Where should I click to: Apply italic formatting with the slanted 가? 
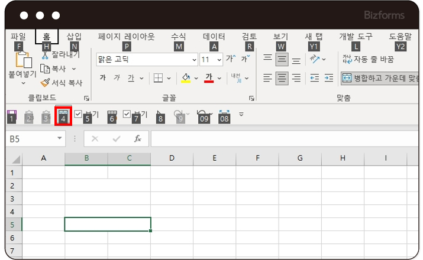tap(117, 78)
